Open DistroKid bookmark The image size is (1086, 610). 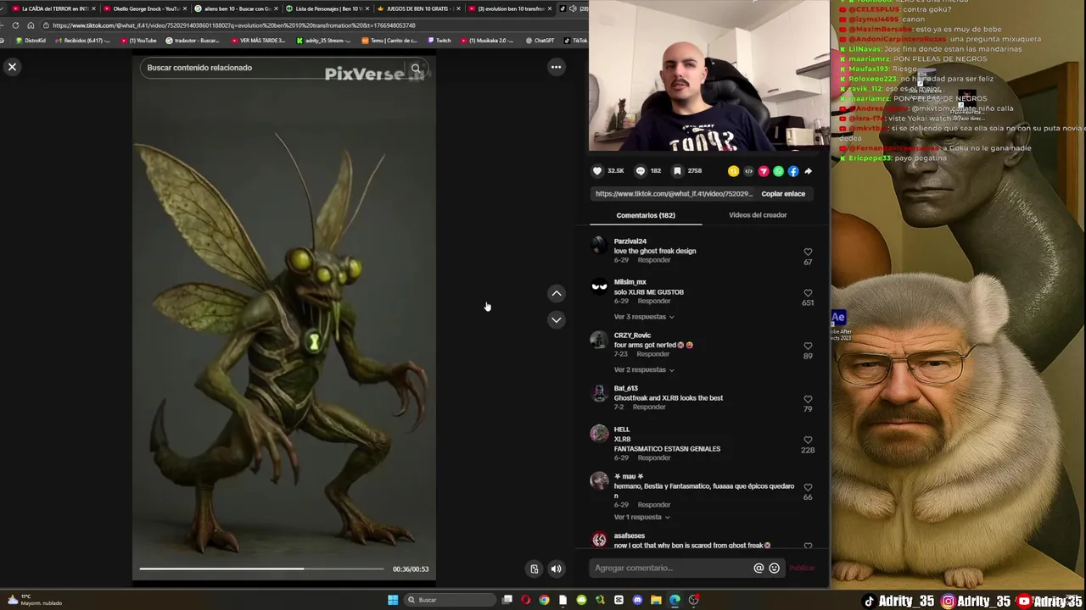coord(31,41)
